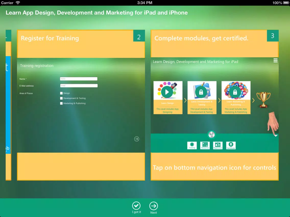Viewport: 290px width, 217px height.
Task: Open the Training navigation icon
Action: 192,145
